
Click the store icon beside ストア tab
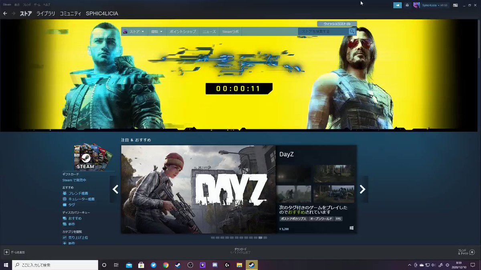pos(125,31)
